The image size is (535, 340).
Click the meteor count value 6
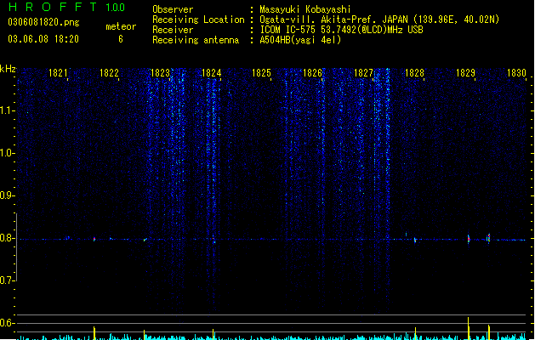[x=121, y=39]
